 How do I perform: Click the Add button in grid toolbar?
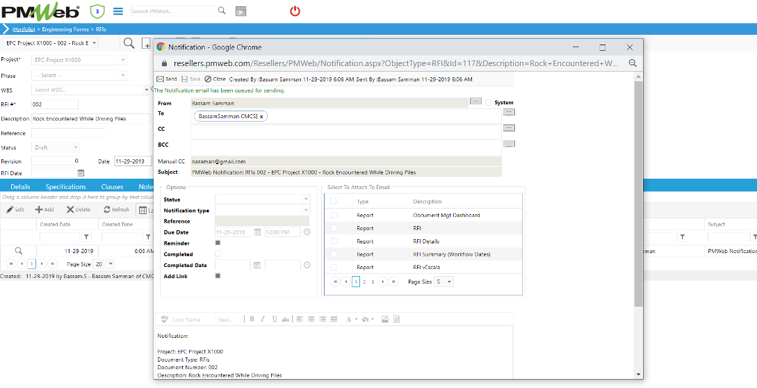pyautogui.click(x=44, y=210)
